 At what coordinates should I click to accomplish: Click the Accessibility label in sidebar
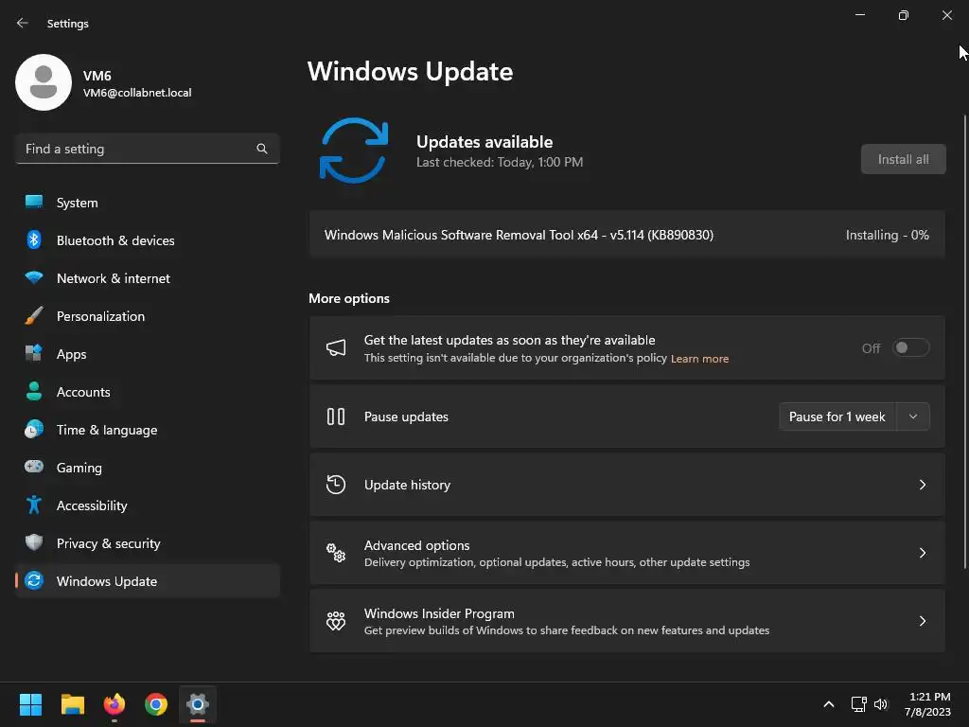[92, 505]
